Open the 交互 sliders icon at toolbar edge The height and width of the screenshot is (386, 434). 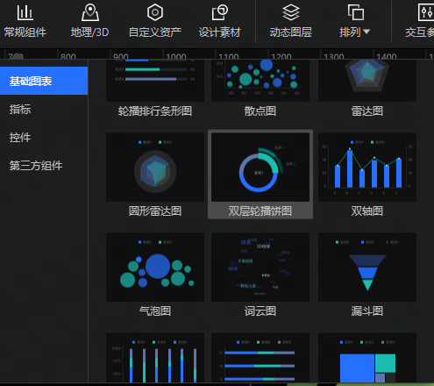pos(426,12)
